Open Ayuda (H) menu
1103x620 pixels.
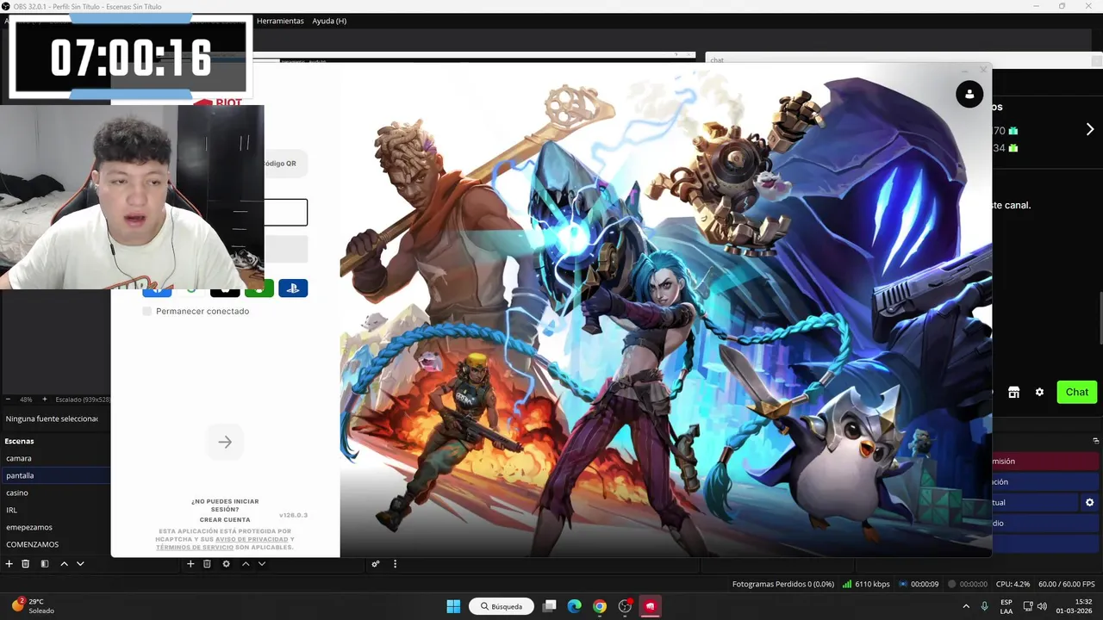coord(329,21)
